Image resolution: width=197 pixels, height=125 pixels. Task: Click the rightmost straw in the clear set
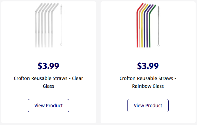(52, 31)
